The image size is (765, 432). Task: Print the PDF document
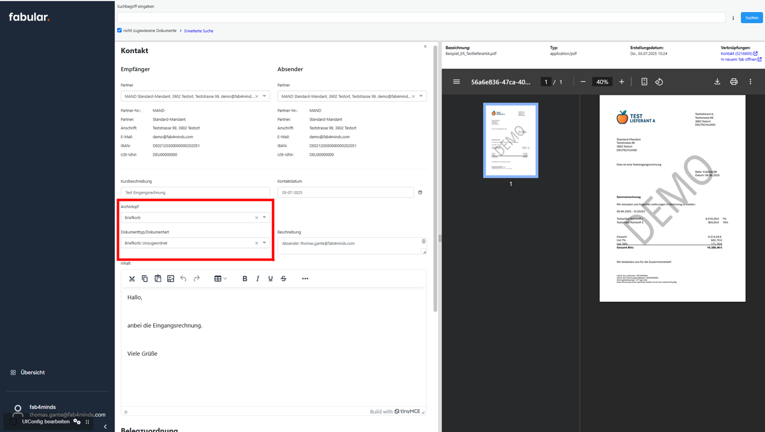pos(734,82)
